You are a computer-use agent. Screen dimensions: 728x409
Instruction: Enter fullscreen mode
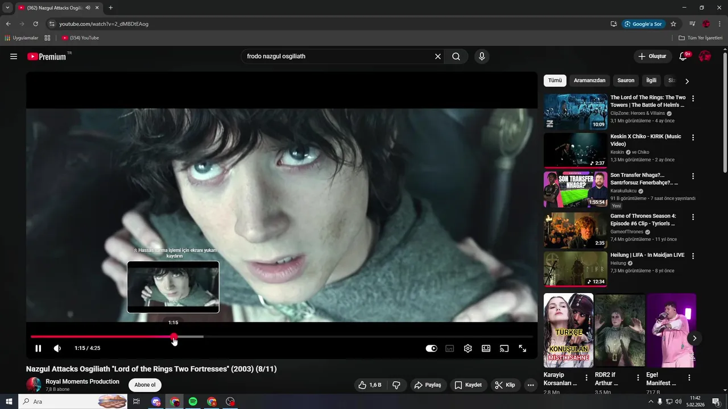[523, 348]
